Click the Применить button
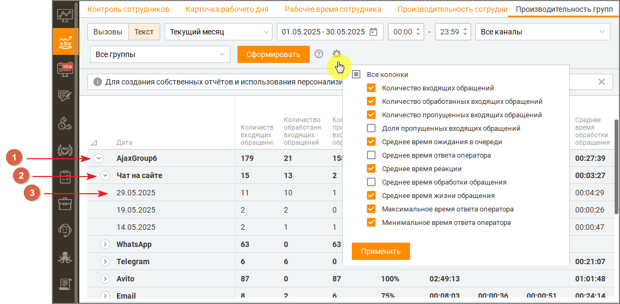This screenshot has height=304, width=620. point(381,251)
